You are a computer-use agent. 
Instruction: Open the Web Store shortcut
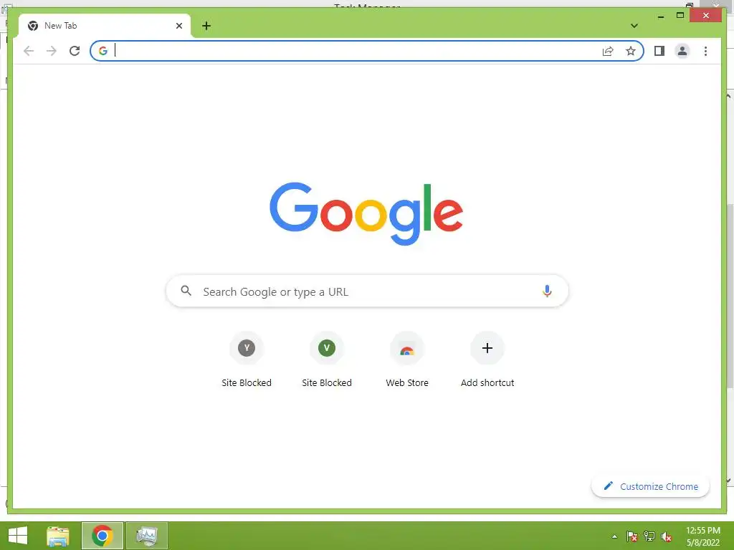tap(407, 360)
